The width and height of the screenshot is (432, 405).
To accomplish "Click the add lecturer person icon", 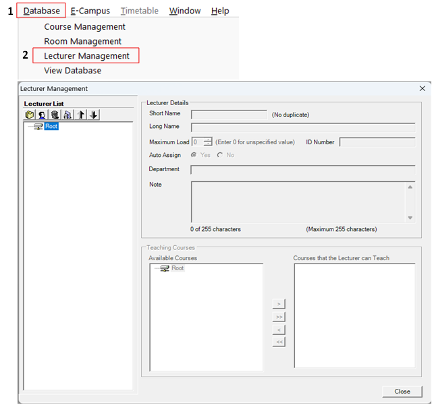I will tap(42, 115).
